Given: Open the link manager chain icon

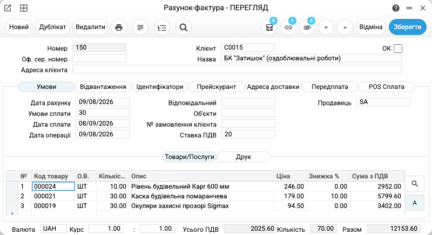Looking at the screenshot, I should tap(288, 27).
